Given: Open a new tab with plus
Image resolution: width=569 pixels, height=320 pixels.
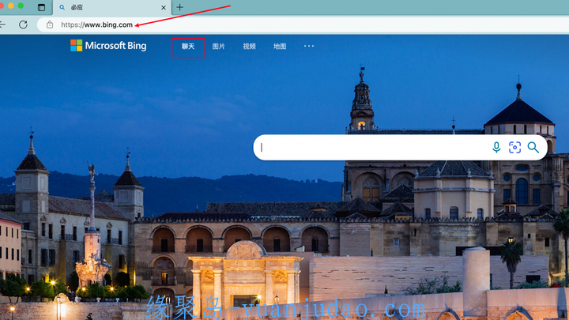Looking at the screenshot, I should 179,7.
